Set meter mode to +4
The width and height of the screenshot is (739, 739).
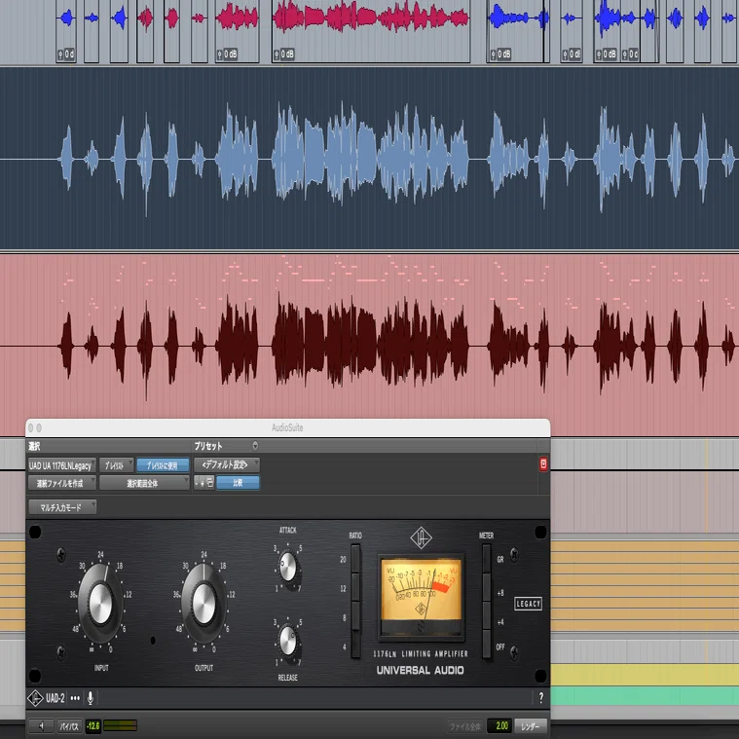[487, 616]
